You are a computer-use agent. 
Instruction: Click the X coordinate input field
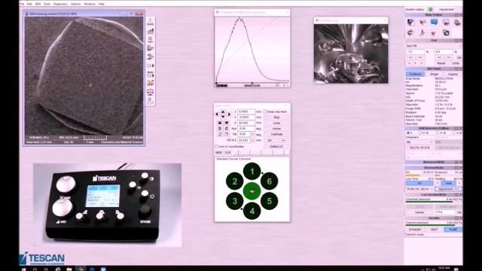point(246,112)
